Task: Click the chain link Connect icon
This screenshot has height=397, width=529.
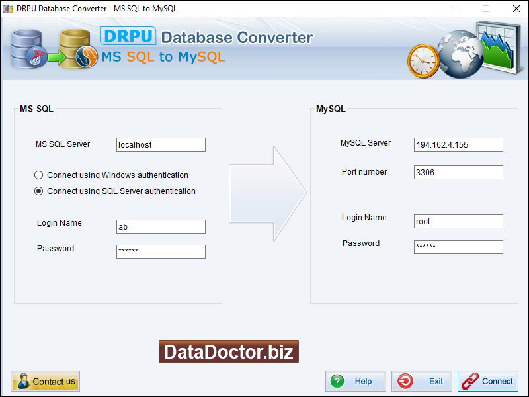Action: click(471, 380)
